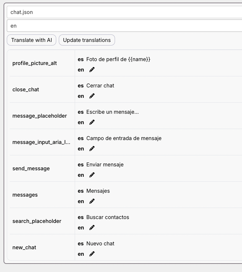Select the close_chat key label
242x272 pixels.
(26, 89)
